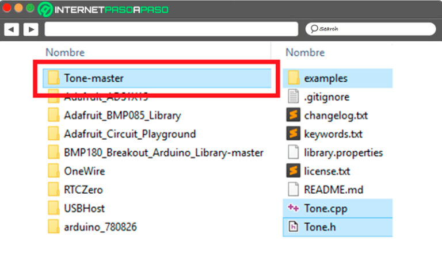Click the .gitignore file icon
Image resolution: width=442 pixels, height=276 pixels.
pos(294,97)
